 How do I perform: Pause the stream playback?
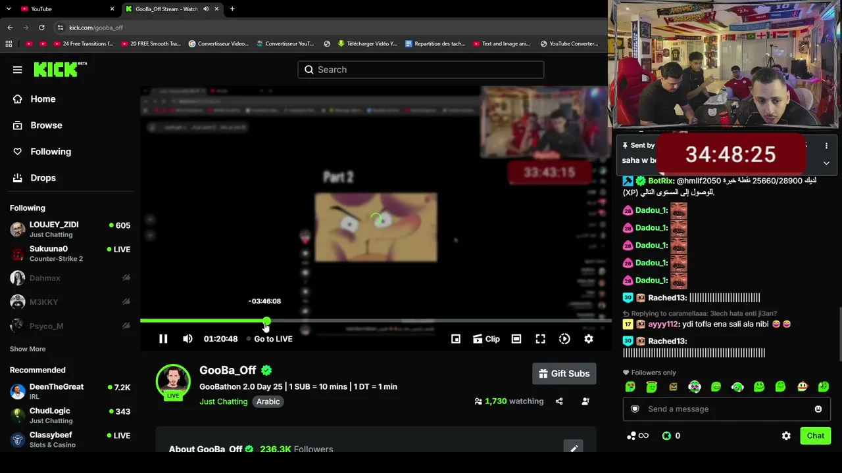click(x=163, y=339)
